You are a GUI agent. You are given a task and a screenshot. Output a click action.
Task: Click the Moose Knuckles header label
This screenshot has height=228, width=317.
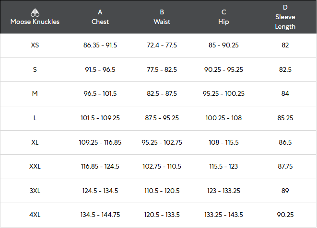click(x=35, y=22)
